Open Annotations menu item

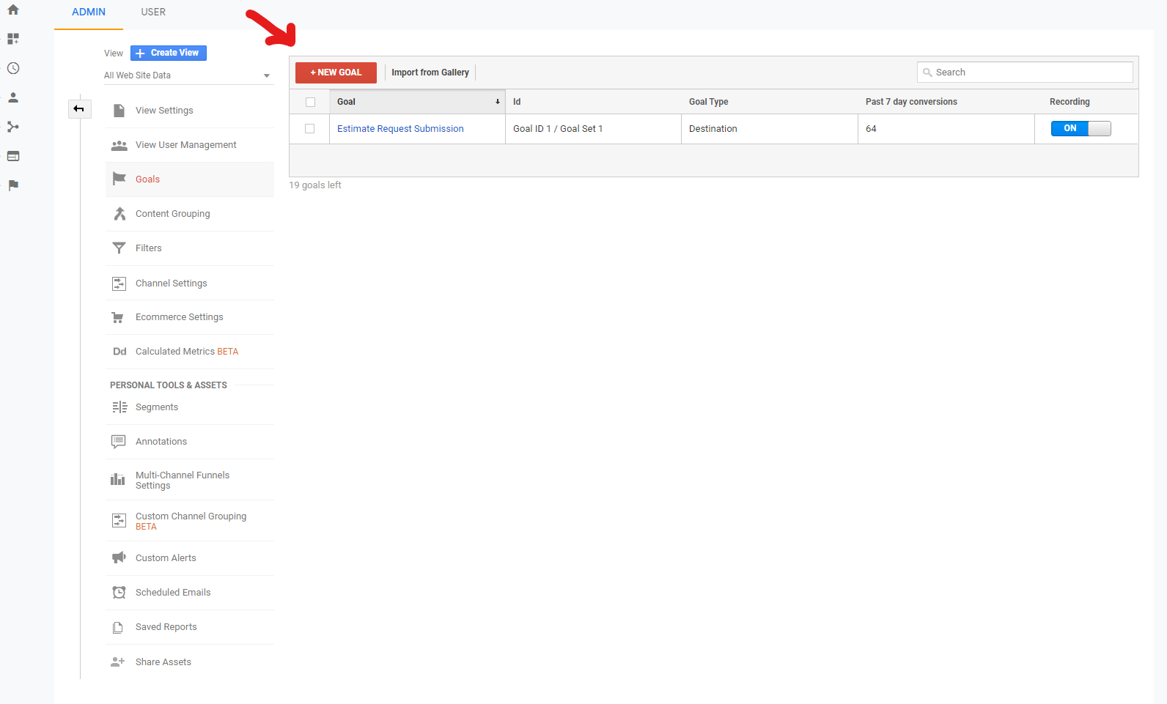(190, 442)
